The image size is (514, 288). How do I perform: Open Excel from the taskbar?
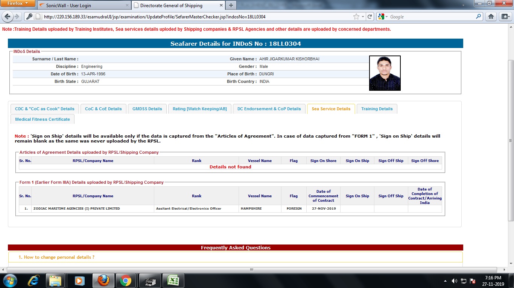tap(173, 280)
